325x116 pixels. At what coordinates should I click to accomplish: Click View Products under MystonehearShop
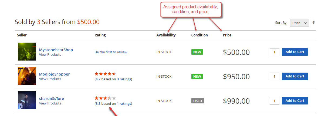pyautogui.click(x=50, y=55)
